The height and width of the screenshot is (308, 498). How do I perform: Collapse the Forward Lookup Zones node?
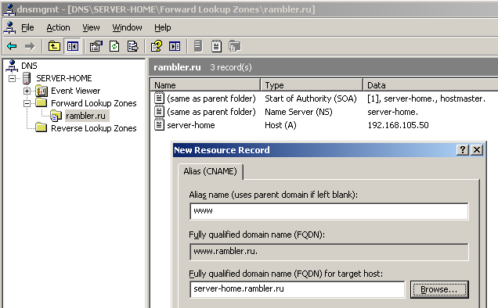(27, 103)
